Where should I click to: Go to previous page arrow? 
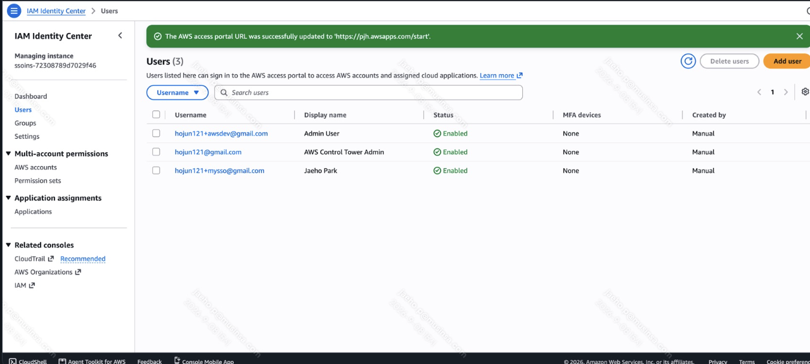coord(759,92)
